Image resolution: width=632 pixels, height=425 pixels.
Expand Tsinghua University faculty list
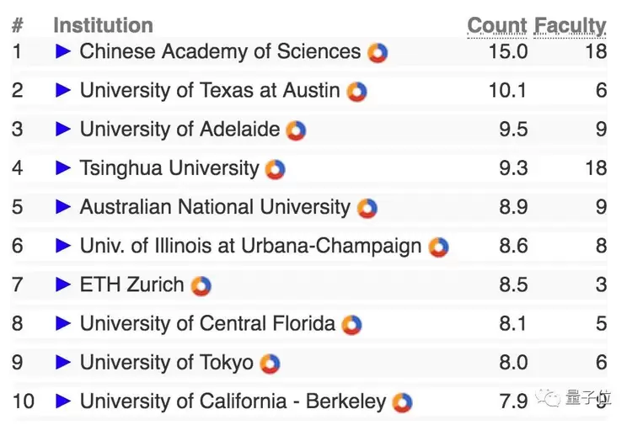pyautogui.click(x=63, y=168)
